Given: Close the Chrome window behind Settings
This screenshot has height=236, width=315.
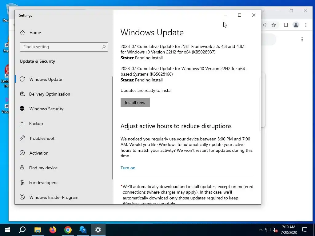Looking at the screenshot, I should [x=305, y=11].
